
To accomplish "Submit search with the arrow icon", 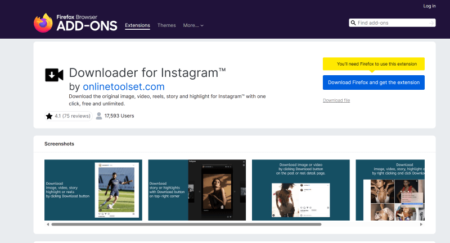I will point(431,23).
